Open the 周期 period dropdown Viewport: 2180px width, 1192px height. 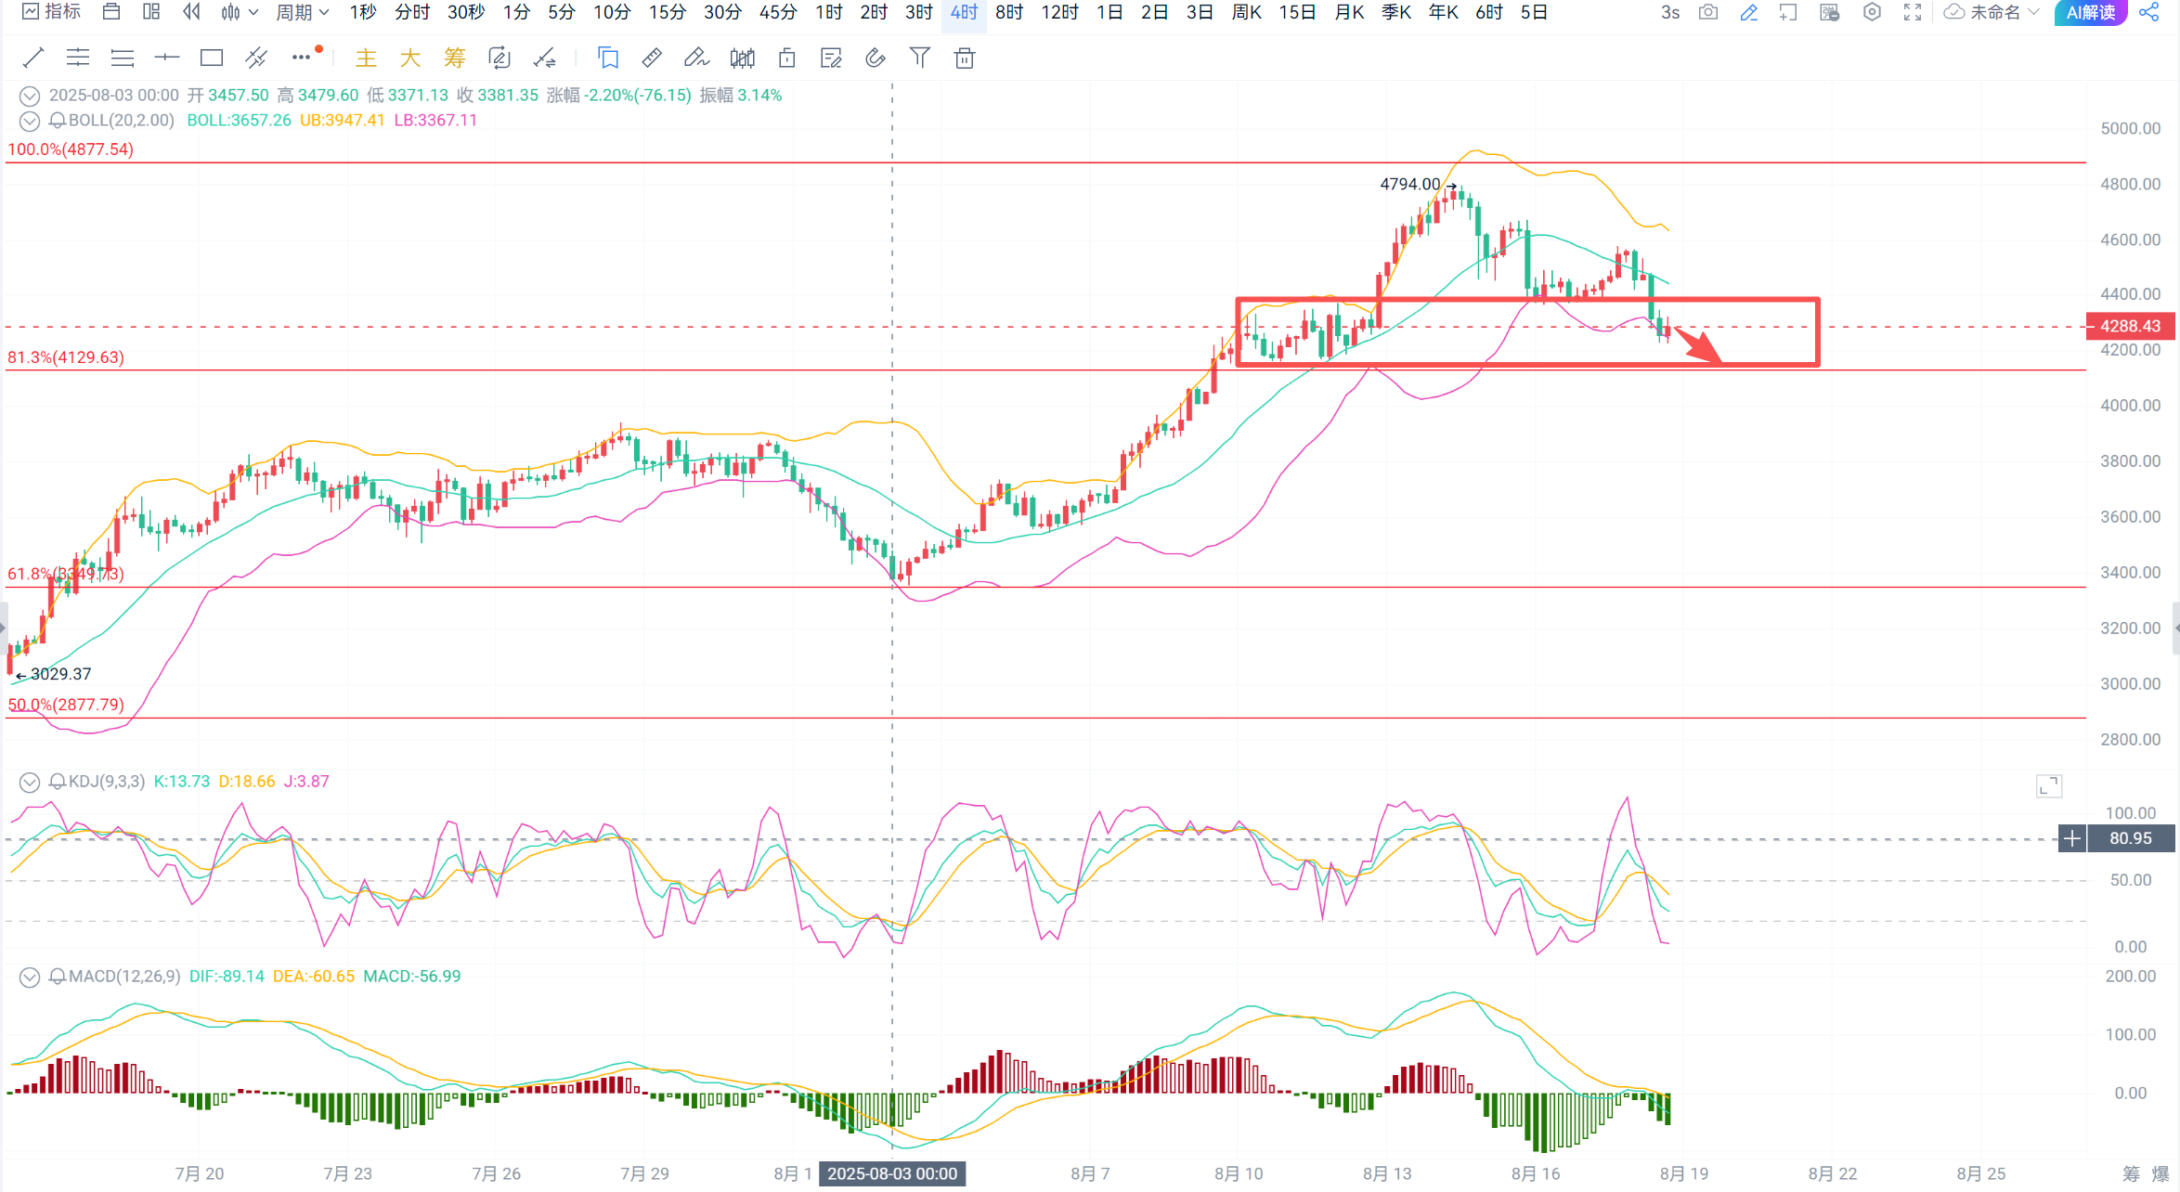pyautogui.click(x=302, y=12)
